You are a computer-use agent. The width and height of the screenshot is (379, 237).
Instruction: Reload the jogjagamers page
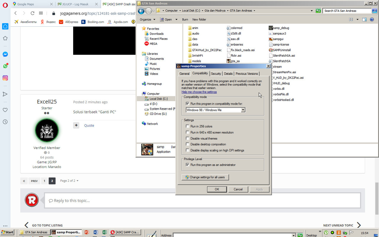(x=33, y=13)
